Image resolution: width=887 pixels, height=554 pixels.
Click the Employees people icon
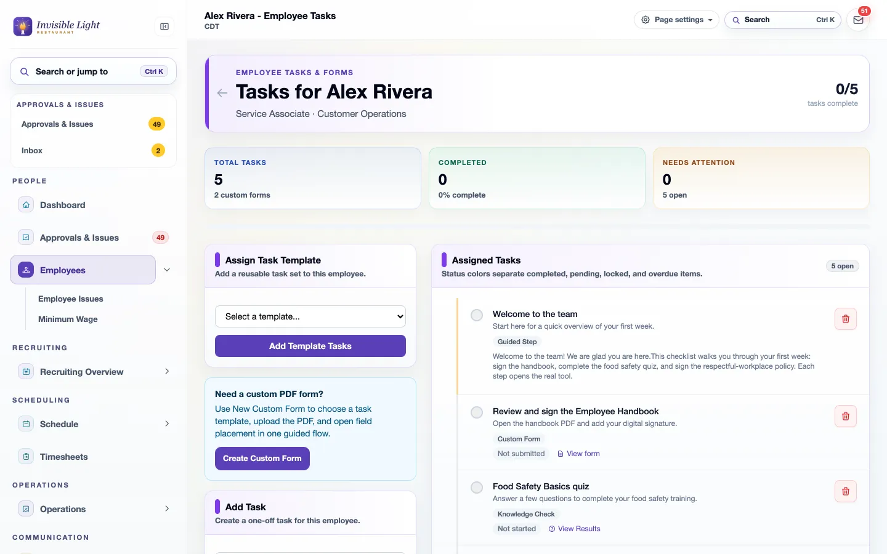[26, 270]
